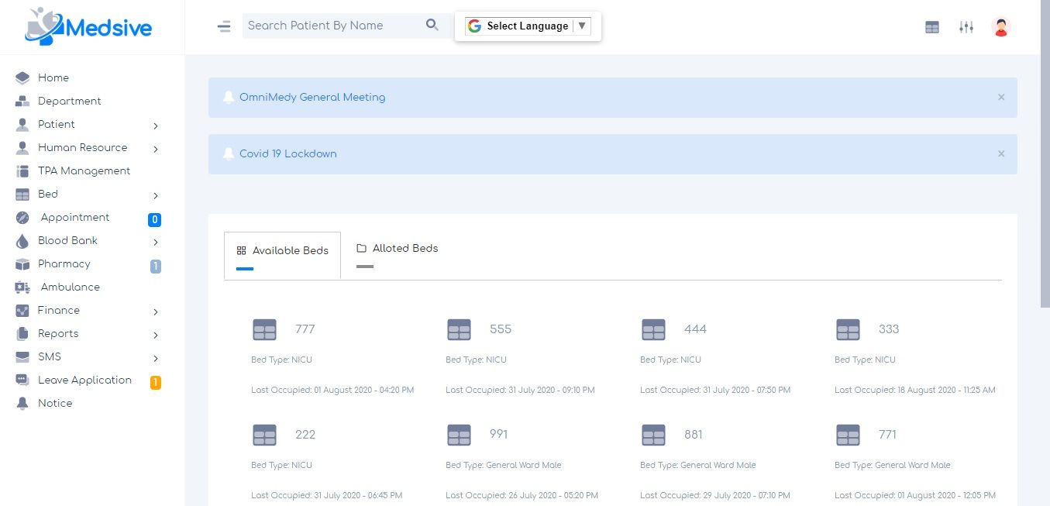Open the bed grid icon in header
The width and height of the screenshot is (1050, 506).
[x=932, y=27]
